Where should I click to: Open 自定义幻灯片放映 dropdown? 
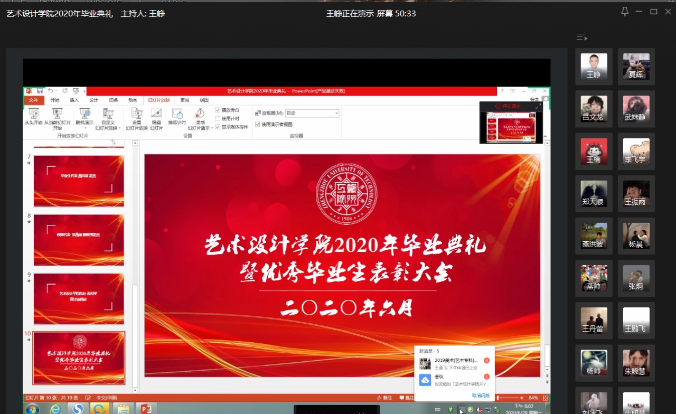click(107, 118)
